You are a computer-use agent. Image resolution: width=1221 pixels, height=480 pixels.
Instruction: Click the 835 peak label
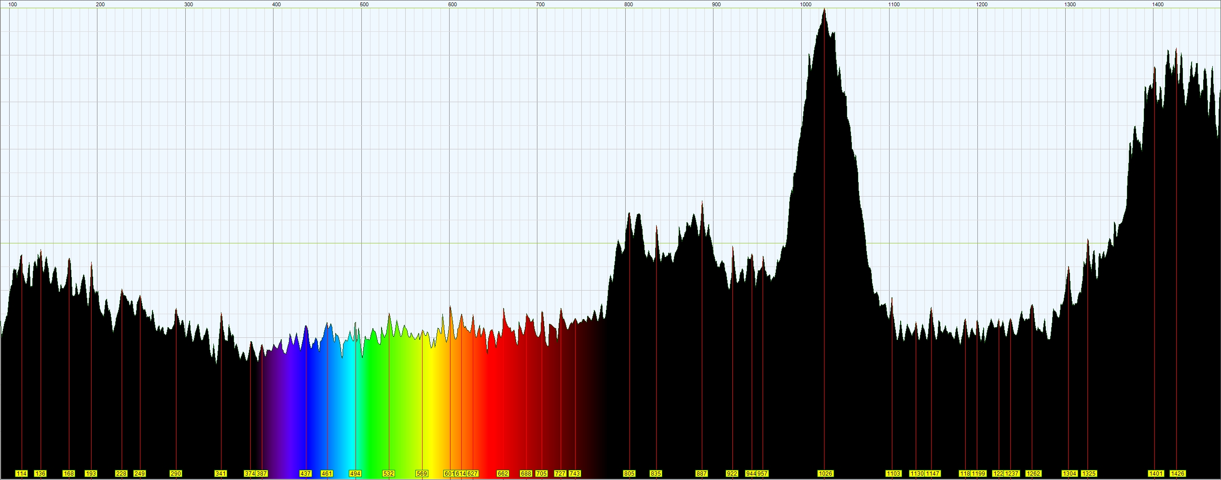(656, 474)
